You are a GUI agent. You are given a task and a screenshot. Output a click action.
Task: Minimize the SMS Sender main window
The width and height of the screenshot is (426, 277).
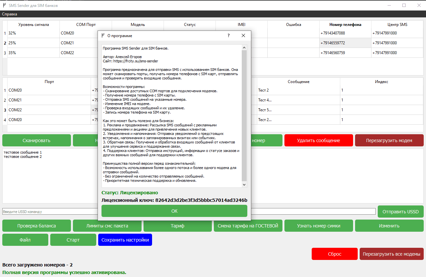coord(389,5)
